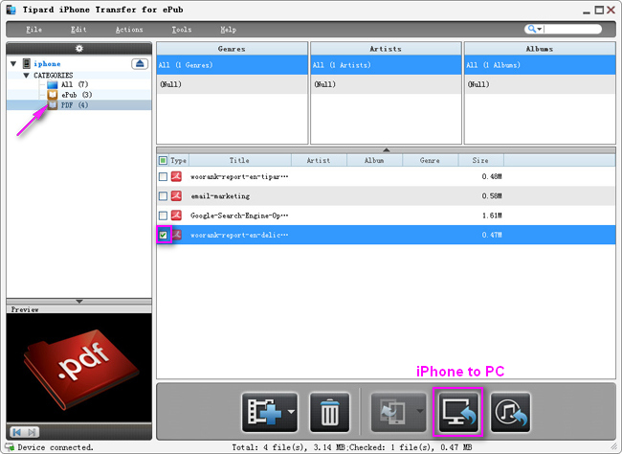
Task: Open the Help menu
Action: pyautogui.click(x=228, y=30)
